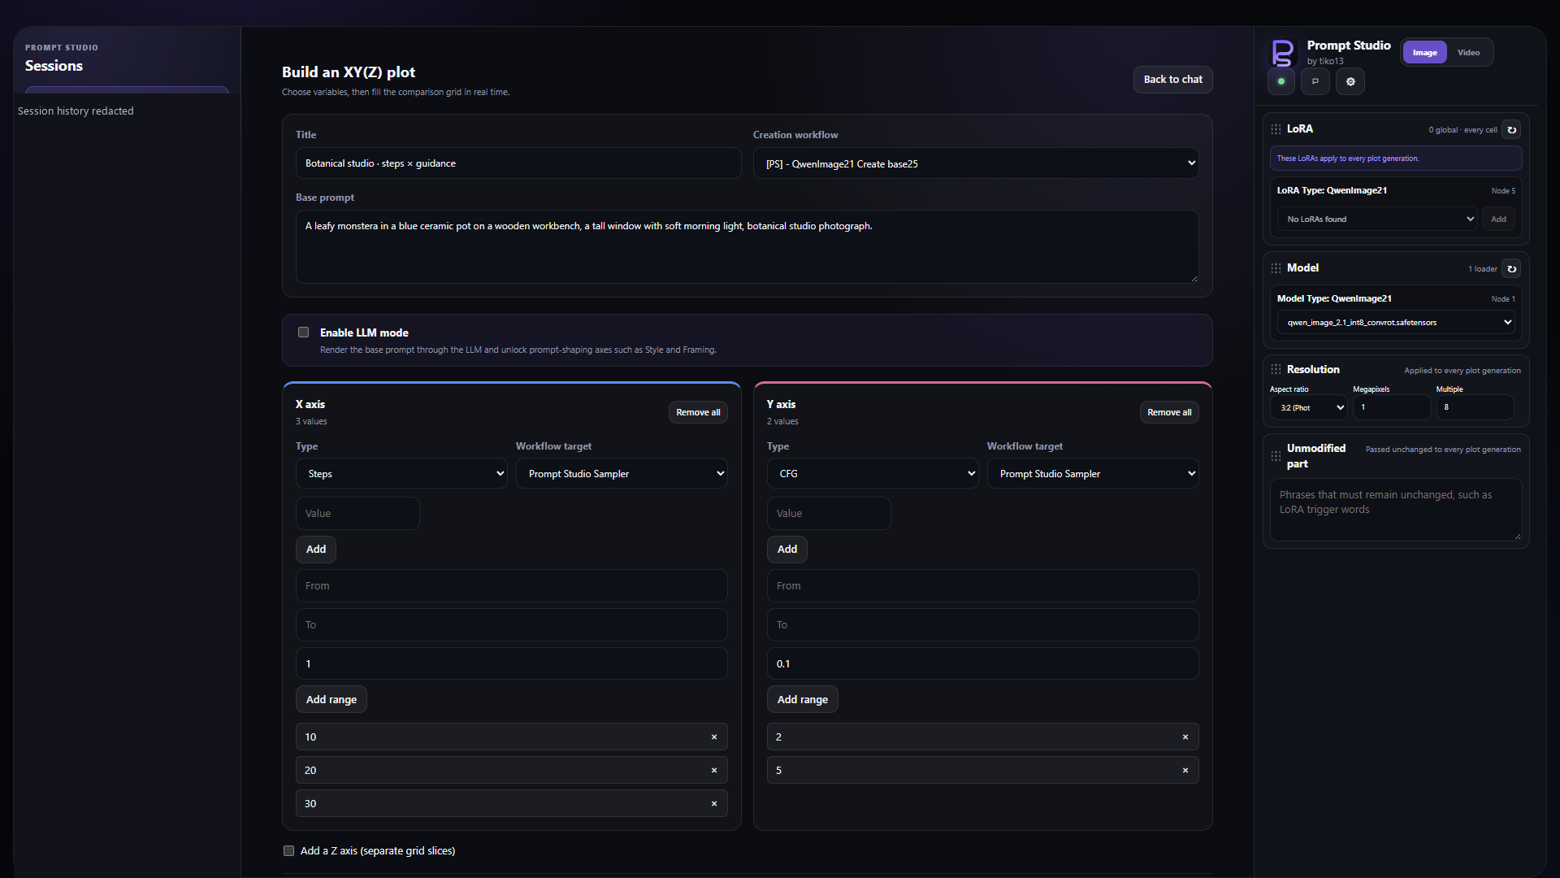
Task: Focus the Title input field
Action: point(518,163)
